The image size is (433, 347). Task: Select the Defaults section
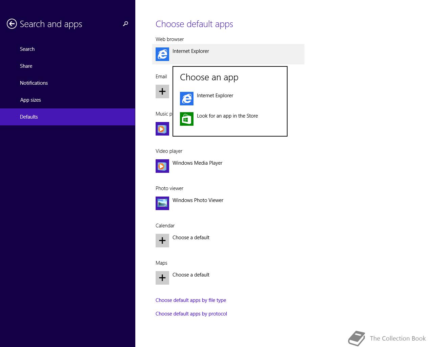point(68,117)
